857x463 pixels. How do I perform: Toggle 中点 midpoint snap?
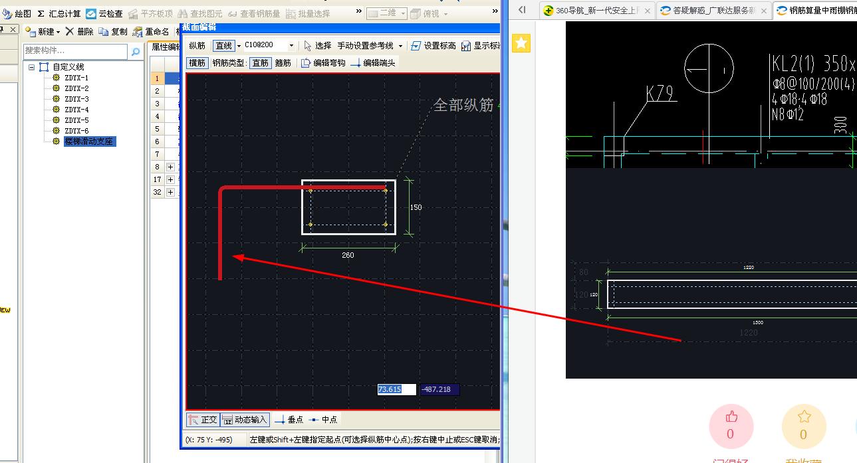pos(324,420)
